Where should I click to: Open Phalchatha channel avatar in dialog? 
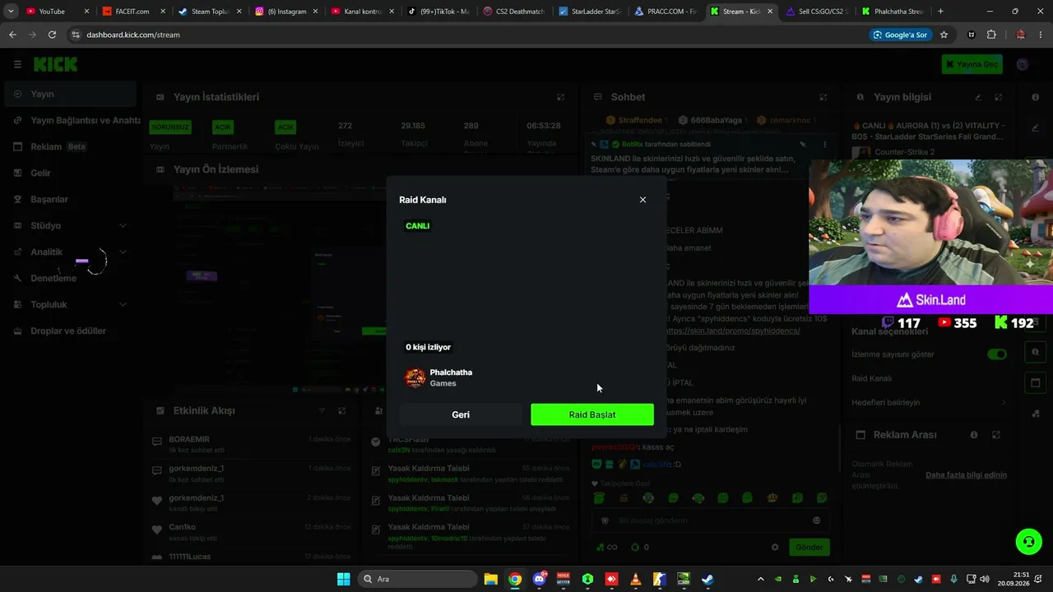[415, 377]
